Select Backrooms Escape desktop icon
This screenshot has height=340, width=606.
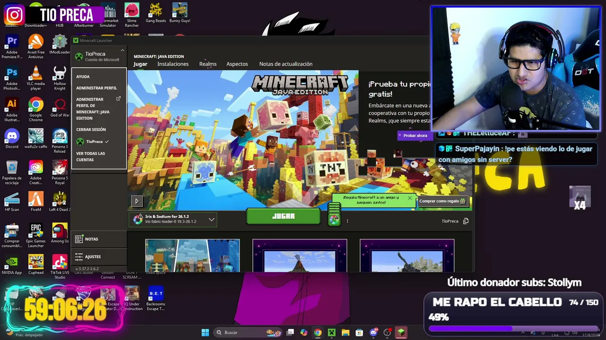click(x=156, y=298)
